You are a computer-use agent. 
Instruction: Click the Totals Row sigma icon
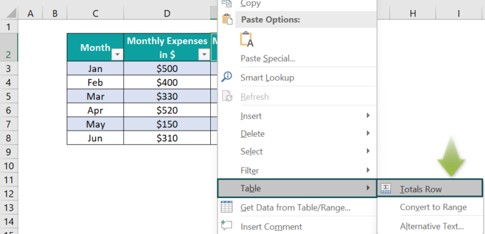386,189
